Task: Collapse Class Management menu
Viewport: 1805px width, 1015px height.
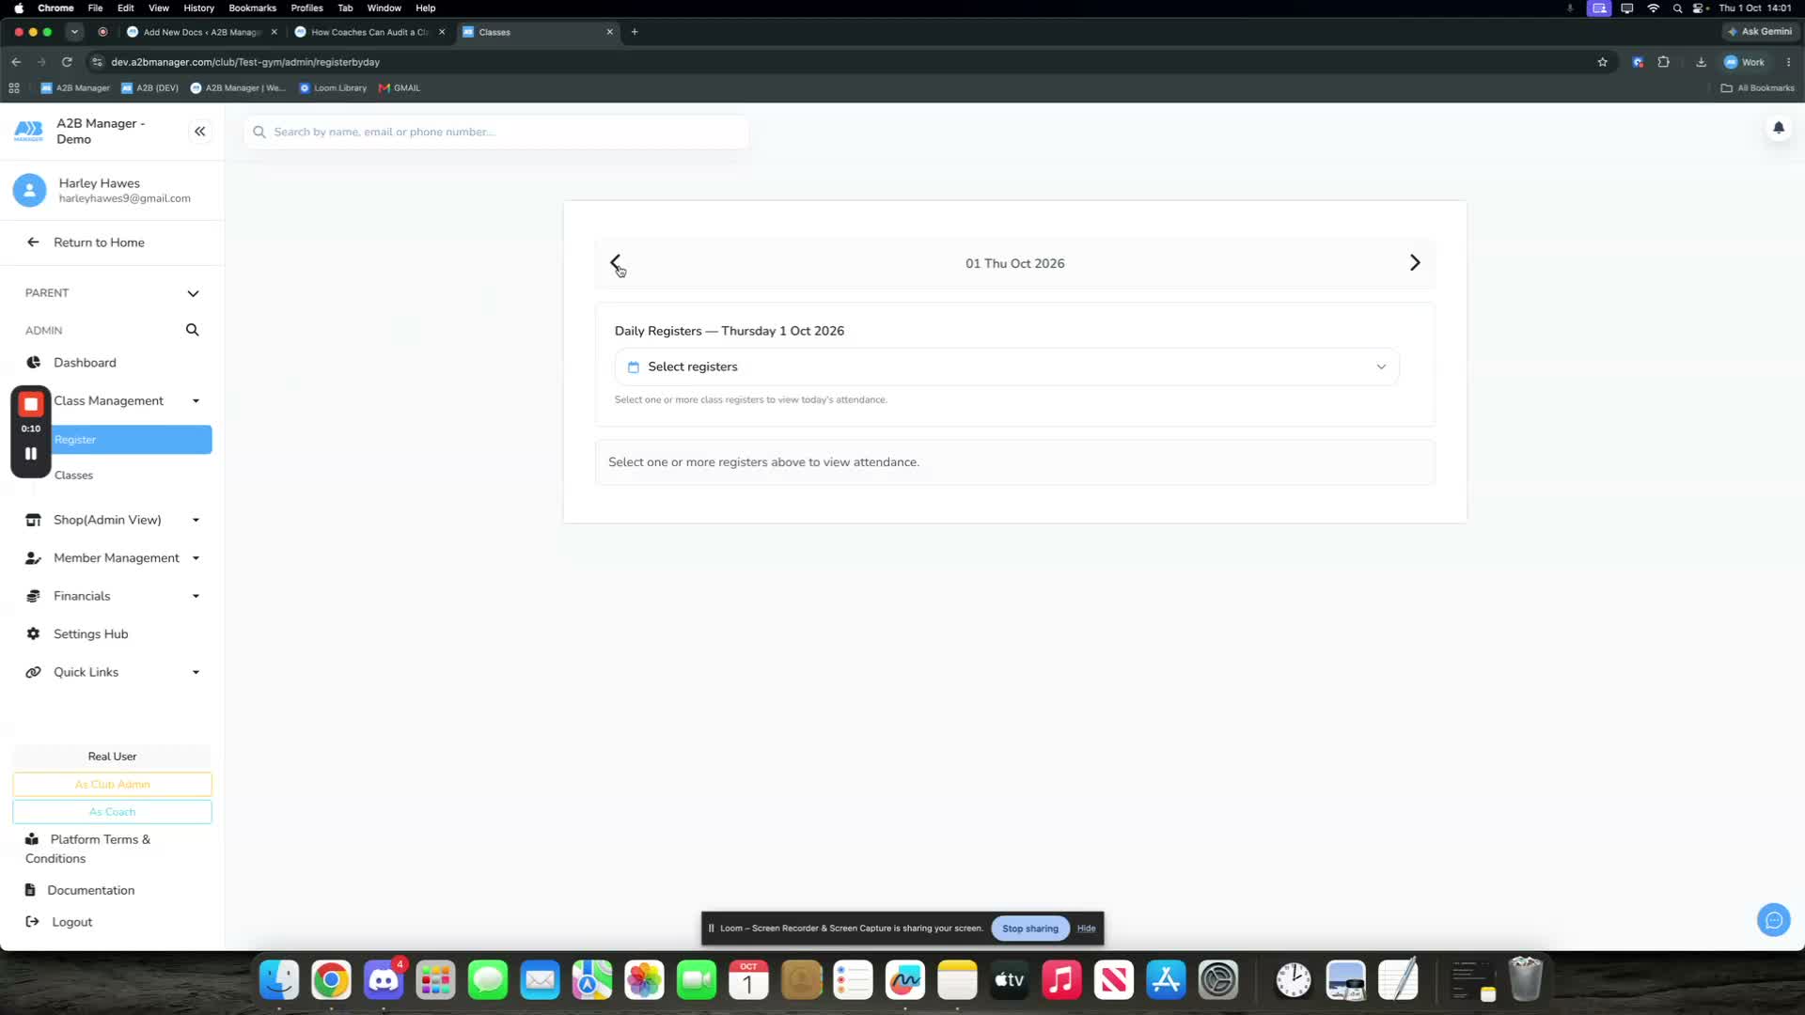Action: click(x=196, y=401)
